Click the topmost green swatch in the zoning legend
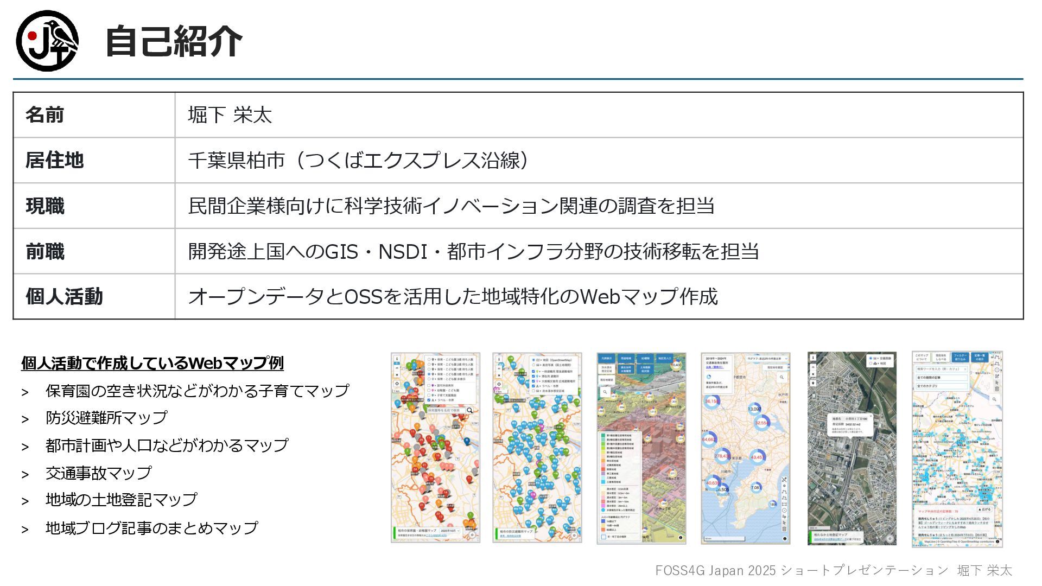Viewport: 1042px width, 586px height. tap(603, 436)
